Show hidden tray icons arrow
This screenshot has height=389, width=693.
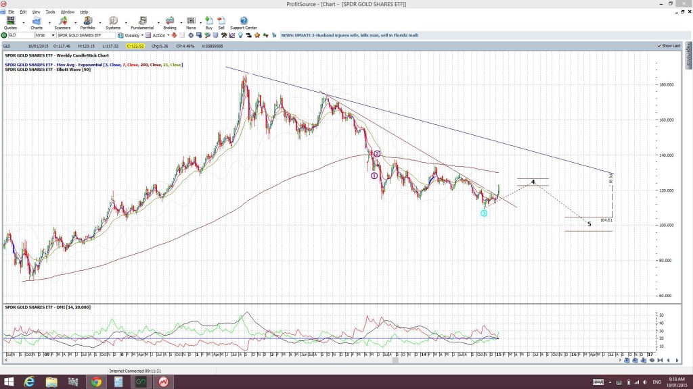610,382
